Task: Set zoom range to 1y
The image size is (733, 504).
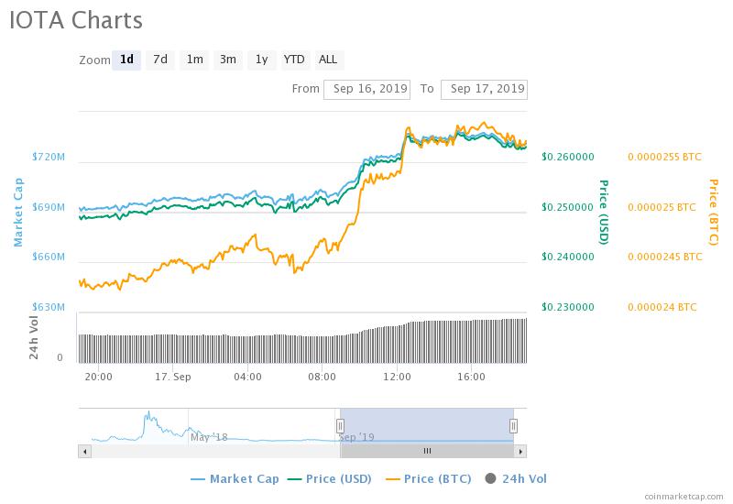Action: (262, 60)
